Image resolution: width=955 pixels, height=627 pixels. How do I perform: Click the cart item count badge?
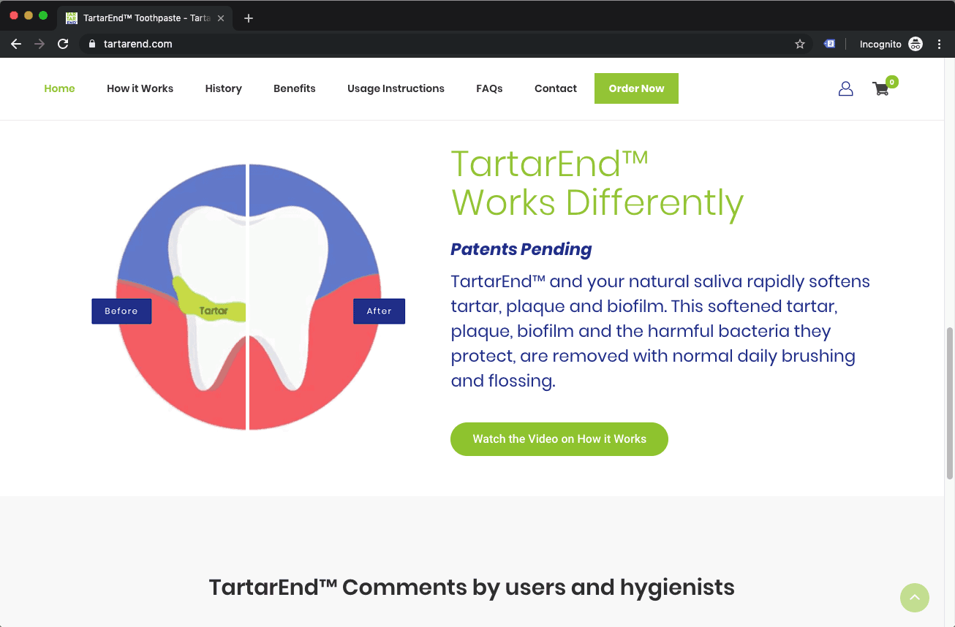click(x=891, y=82)
